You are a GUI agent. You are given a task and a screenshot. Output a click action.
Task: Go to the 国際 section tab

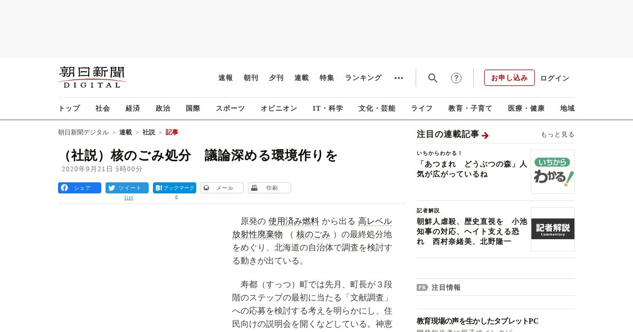[x=193, y=109]
